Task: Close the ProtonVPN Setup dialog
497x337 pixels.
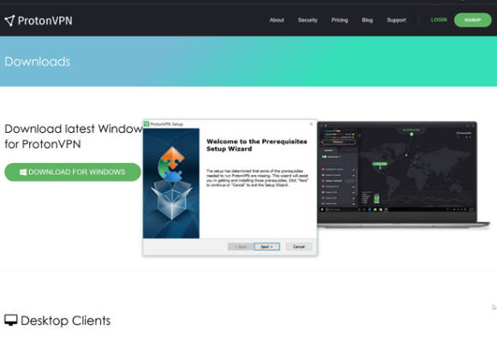Action: click(311, 123)
